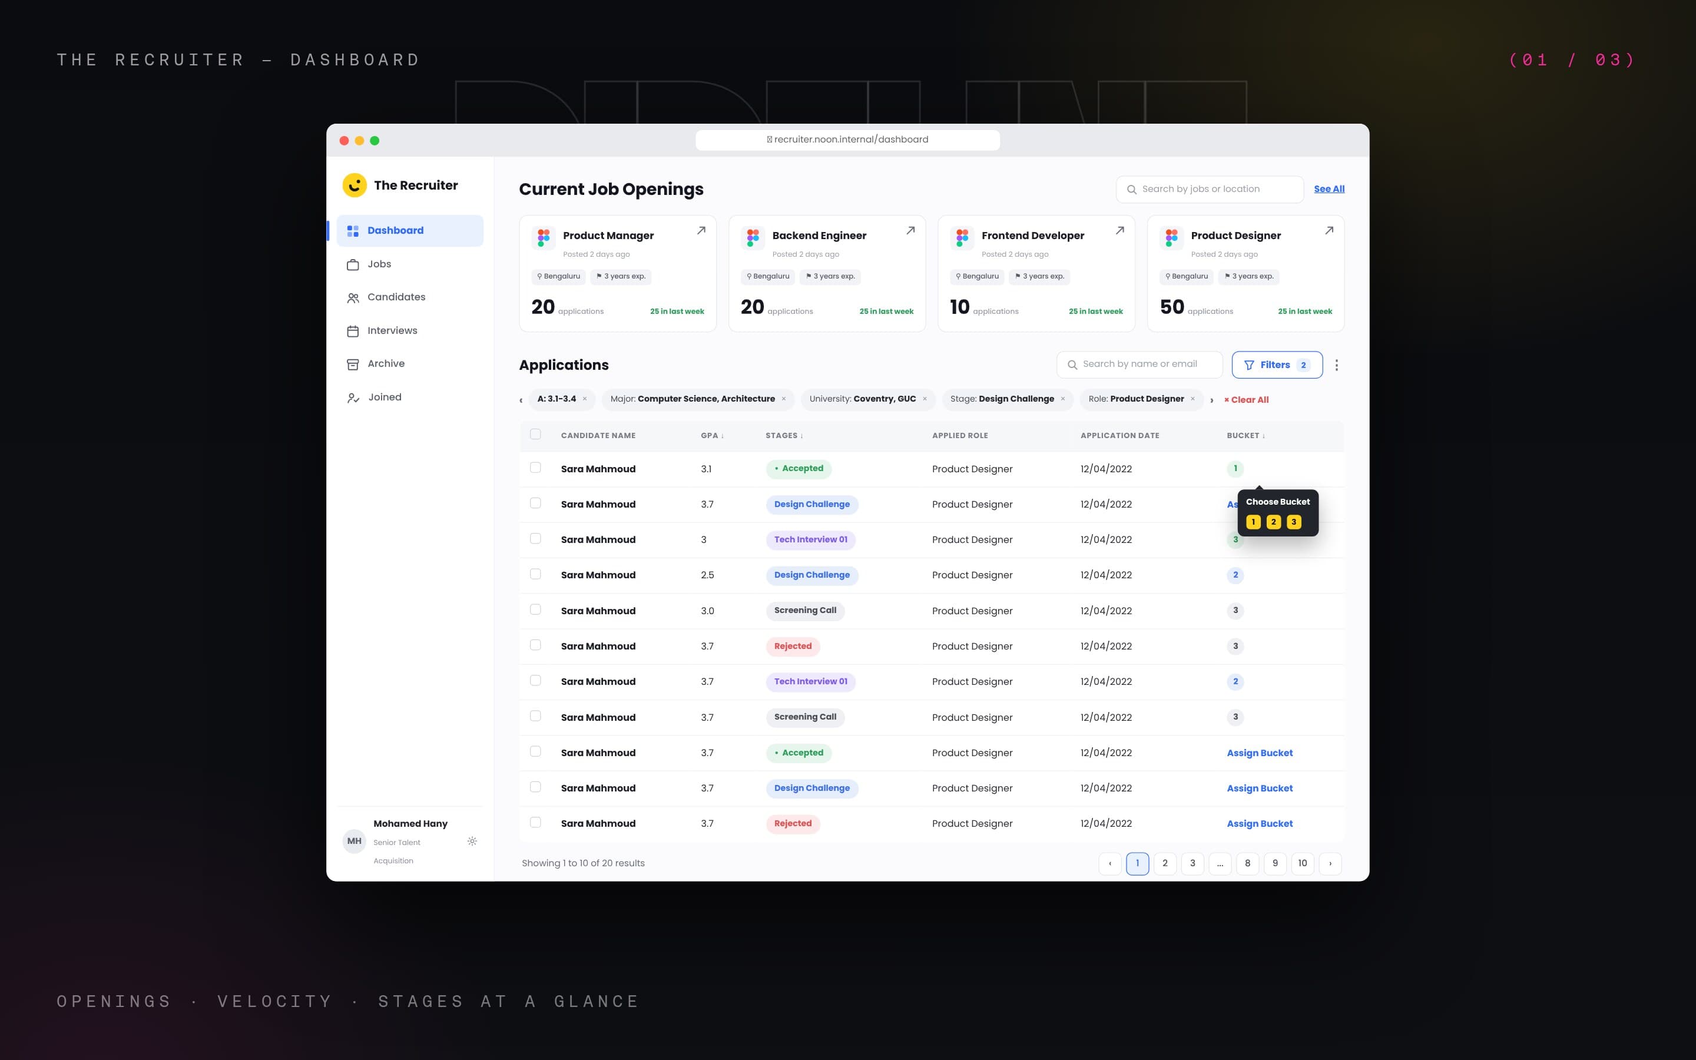Open Product Manager card arrow icon
The height and width of the screenshot is (1060, 1696).
coord(701,231)
